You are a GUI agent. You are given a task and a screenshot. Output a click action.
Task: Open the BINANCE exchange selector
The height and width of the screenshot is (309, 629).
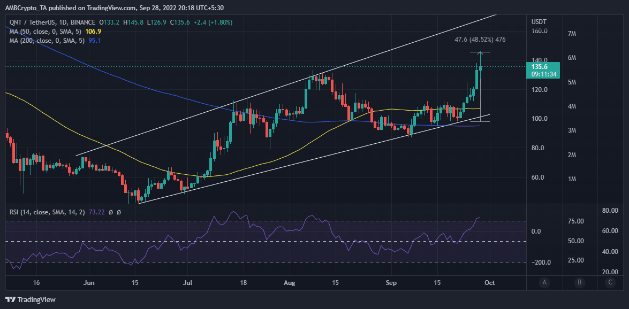[82, 22]
